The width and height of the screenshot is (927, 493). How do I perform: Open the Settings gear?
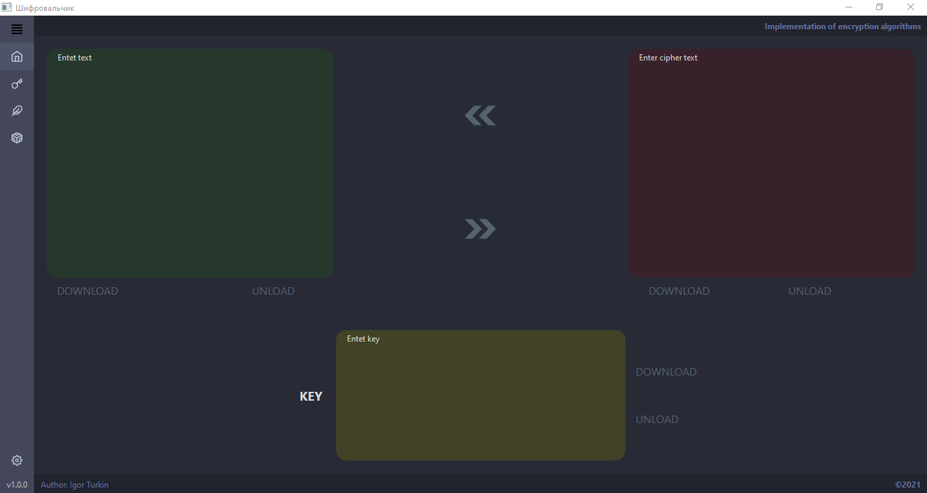[x=16, y=460]
